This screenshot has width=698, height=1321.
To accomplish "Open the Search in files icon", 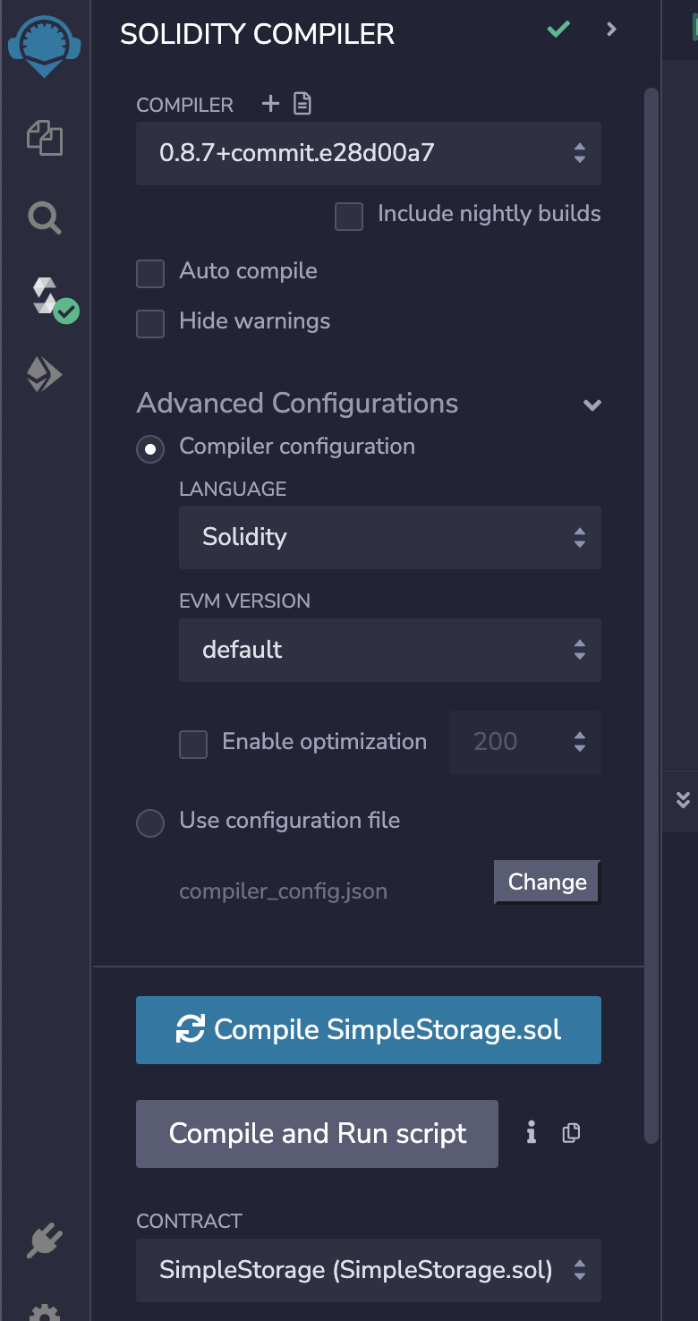I will pos(45,217).
